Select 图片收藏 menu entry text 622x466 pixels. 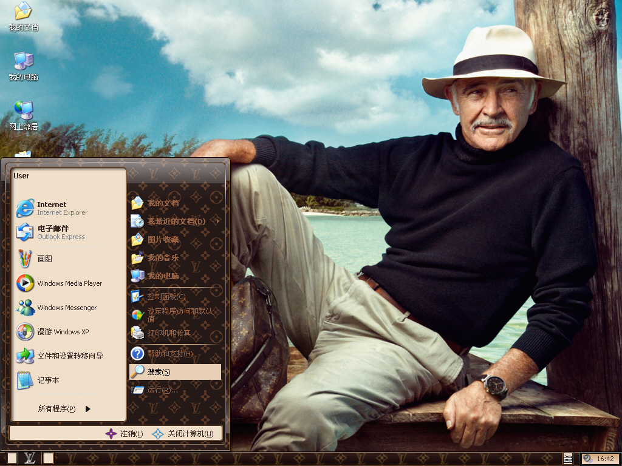tap(163, 239)
